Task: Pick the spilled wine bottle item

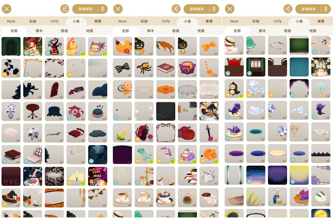Action: (76, 90)
